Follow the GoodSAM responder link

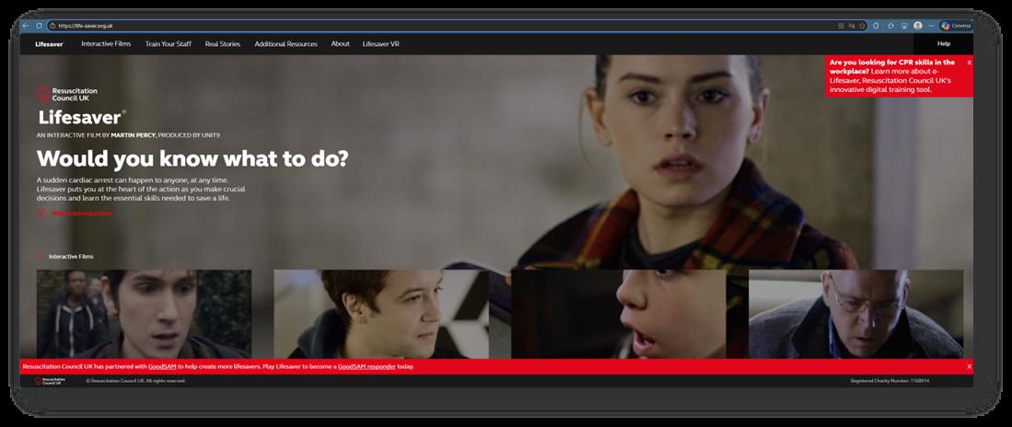point(367,366)
